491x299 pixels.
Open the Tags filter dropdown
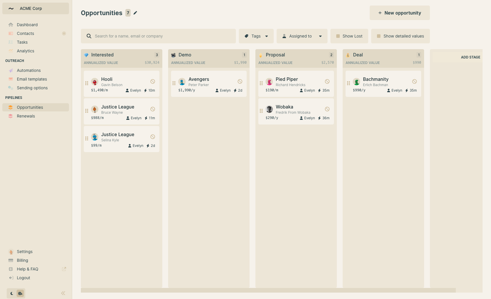(x=256, y=36)
